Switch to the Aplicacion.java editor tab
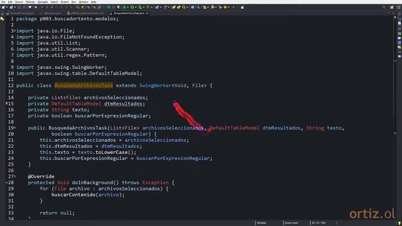 52,13
